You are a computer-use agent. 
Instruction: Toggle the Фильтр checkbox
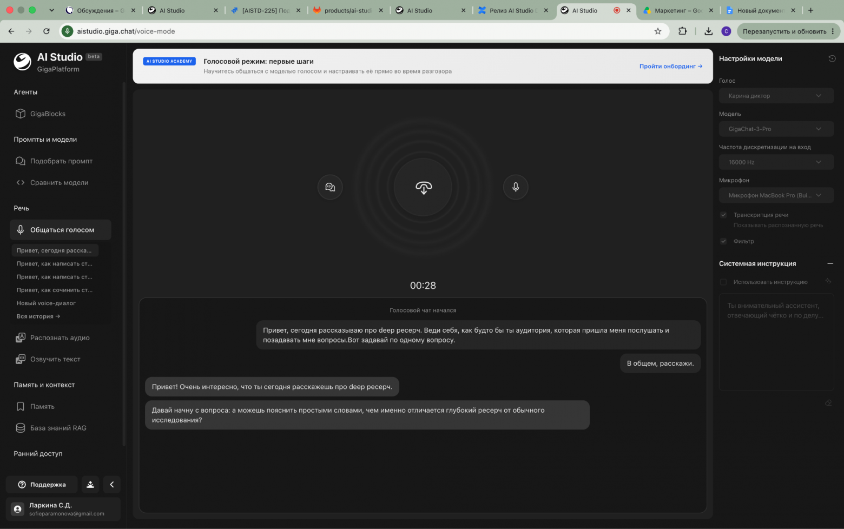[723, 241]
